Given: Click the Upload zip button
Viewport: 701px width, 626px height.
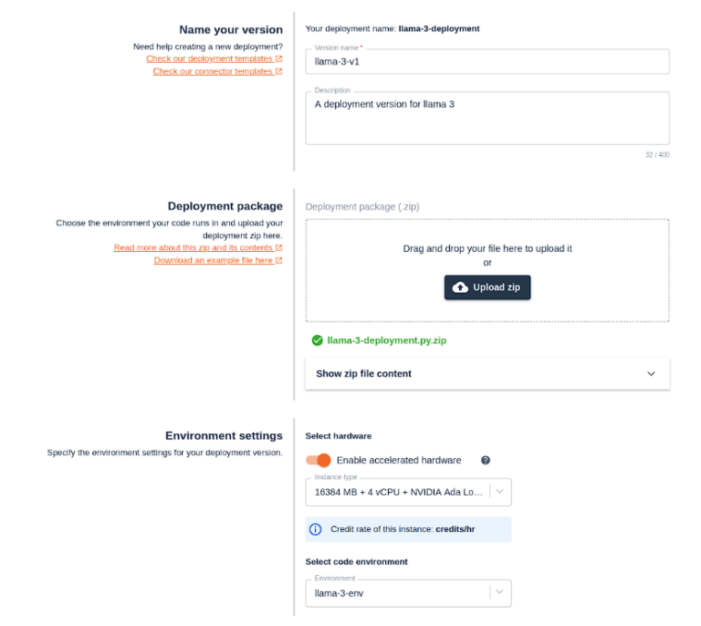Looking at the screenshot, I should 487,287.
